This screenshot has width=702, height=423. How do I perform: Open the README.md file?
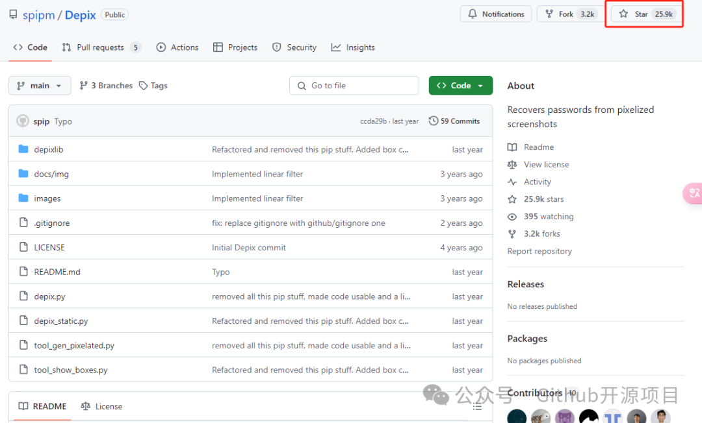(57, 272)
